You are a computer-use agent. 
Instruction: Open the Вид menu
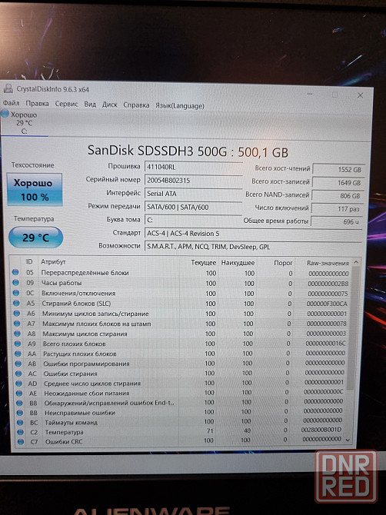[90, 105]
